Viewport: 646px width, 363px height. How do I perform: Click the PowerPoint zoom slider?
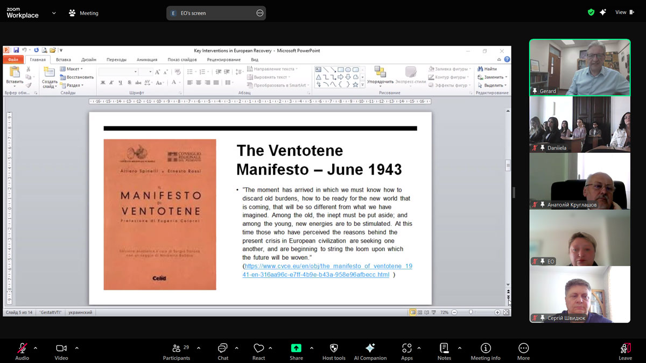[472, 312]
